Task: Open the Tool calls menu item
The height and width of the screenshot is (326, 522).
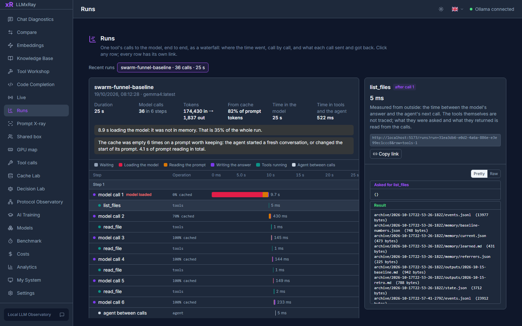Action: pos(36,163)
